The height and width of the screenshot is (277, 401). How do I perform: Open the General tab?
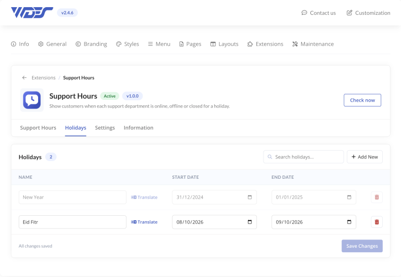(x=52, y=44)
